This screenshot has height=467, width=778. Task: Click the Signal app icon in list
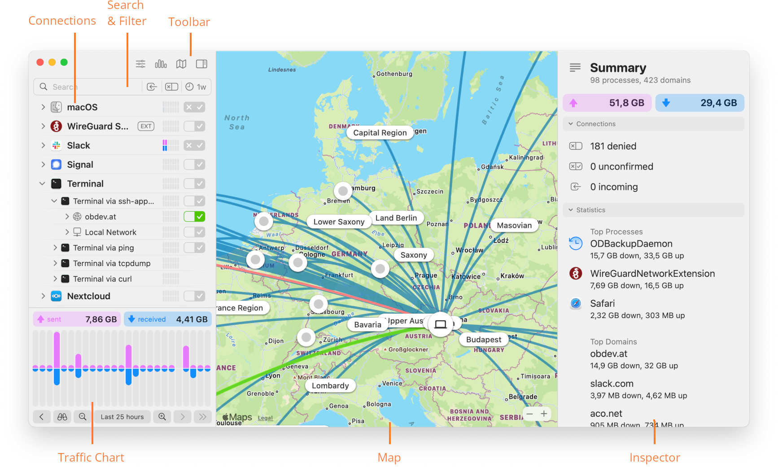point(56,165)
